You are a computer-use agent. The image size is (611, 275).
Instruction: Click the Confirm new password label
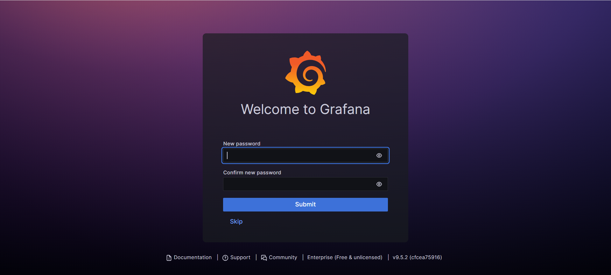252,173
